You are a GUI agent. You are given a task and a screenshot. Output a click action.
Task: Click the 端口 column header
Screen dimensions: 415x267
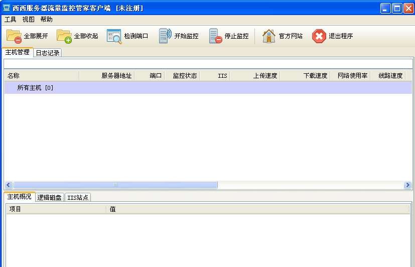[150, 76]
